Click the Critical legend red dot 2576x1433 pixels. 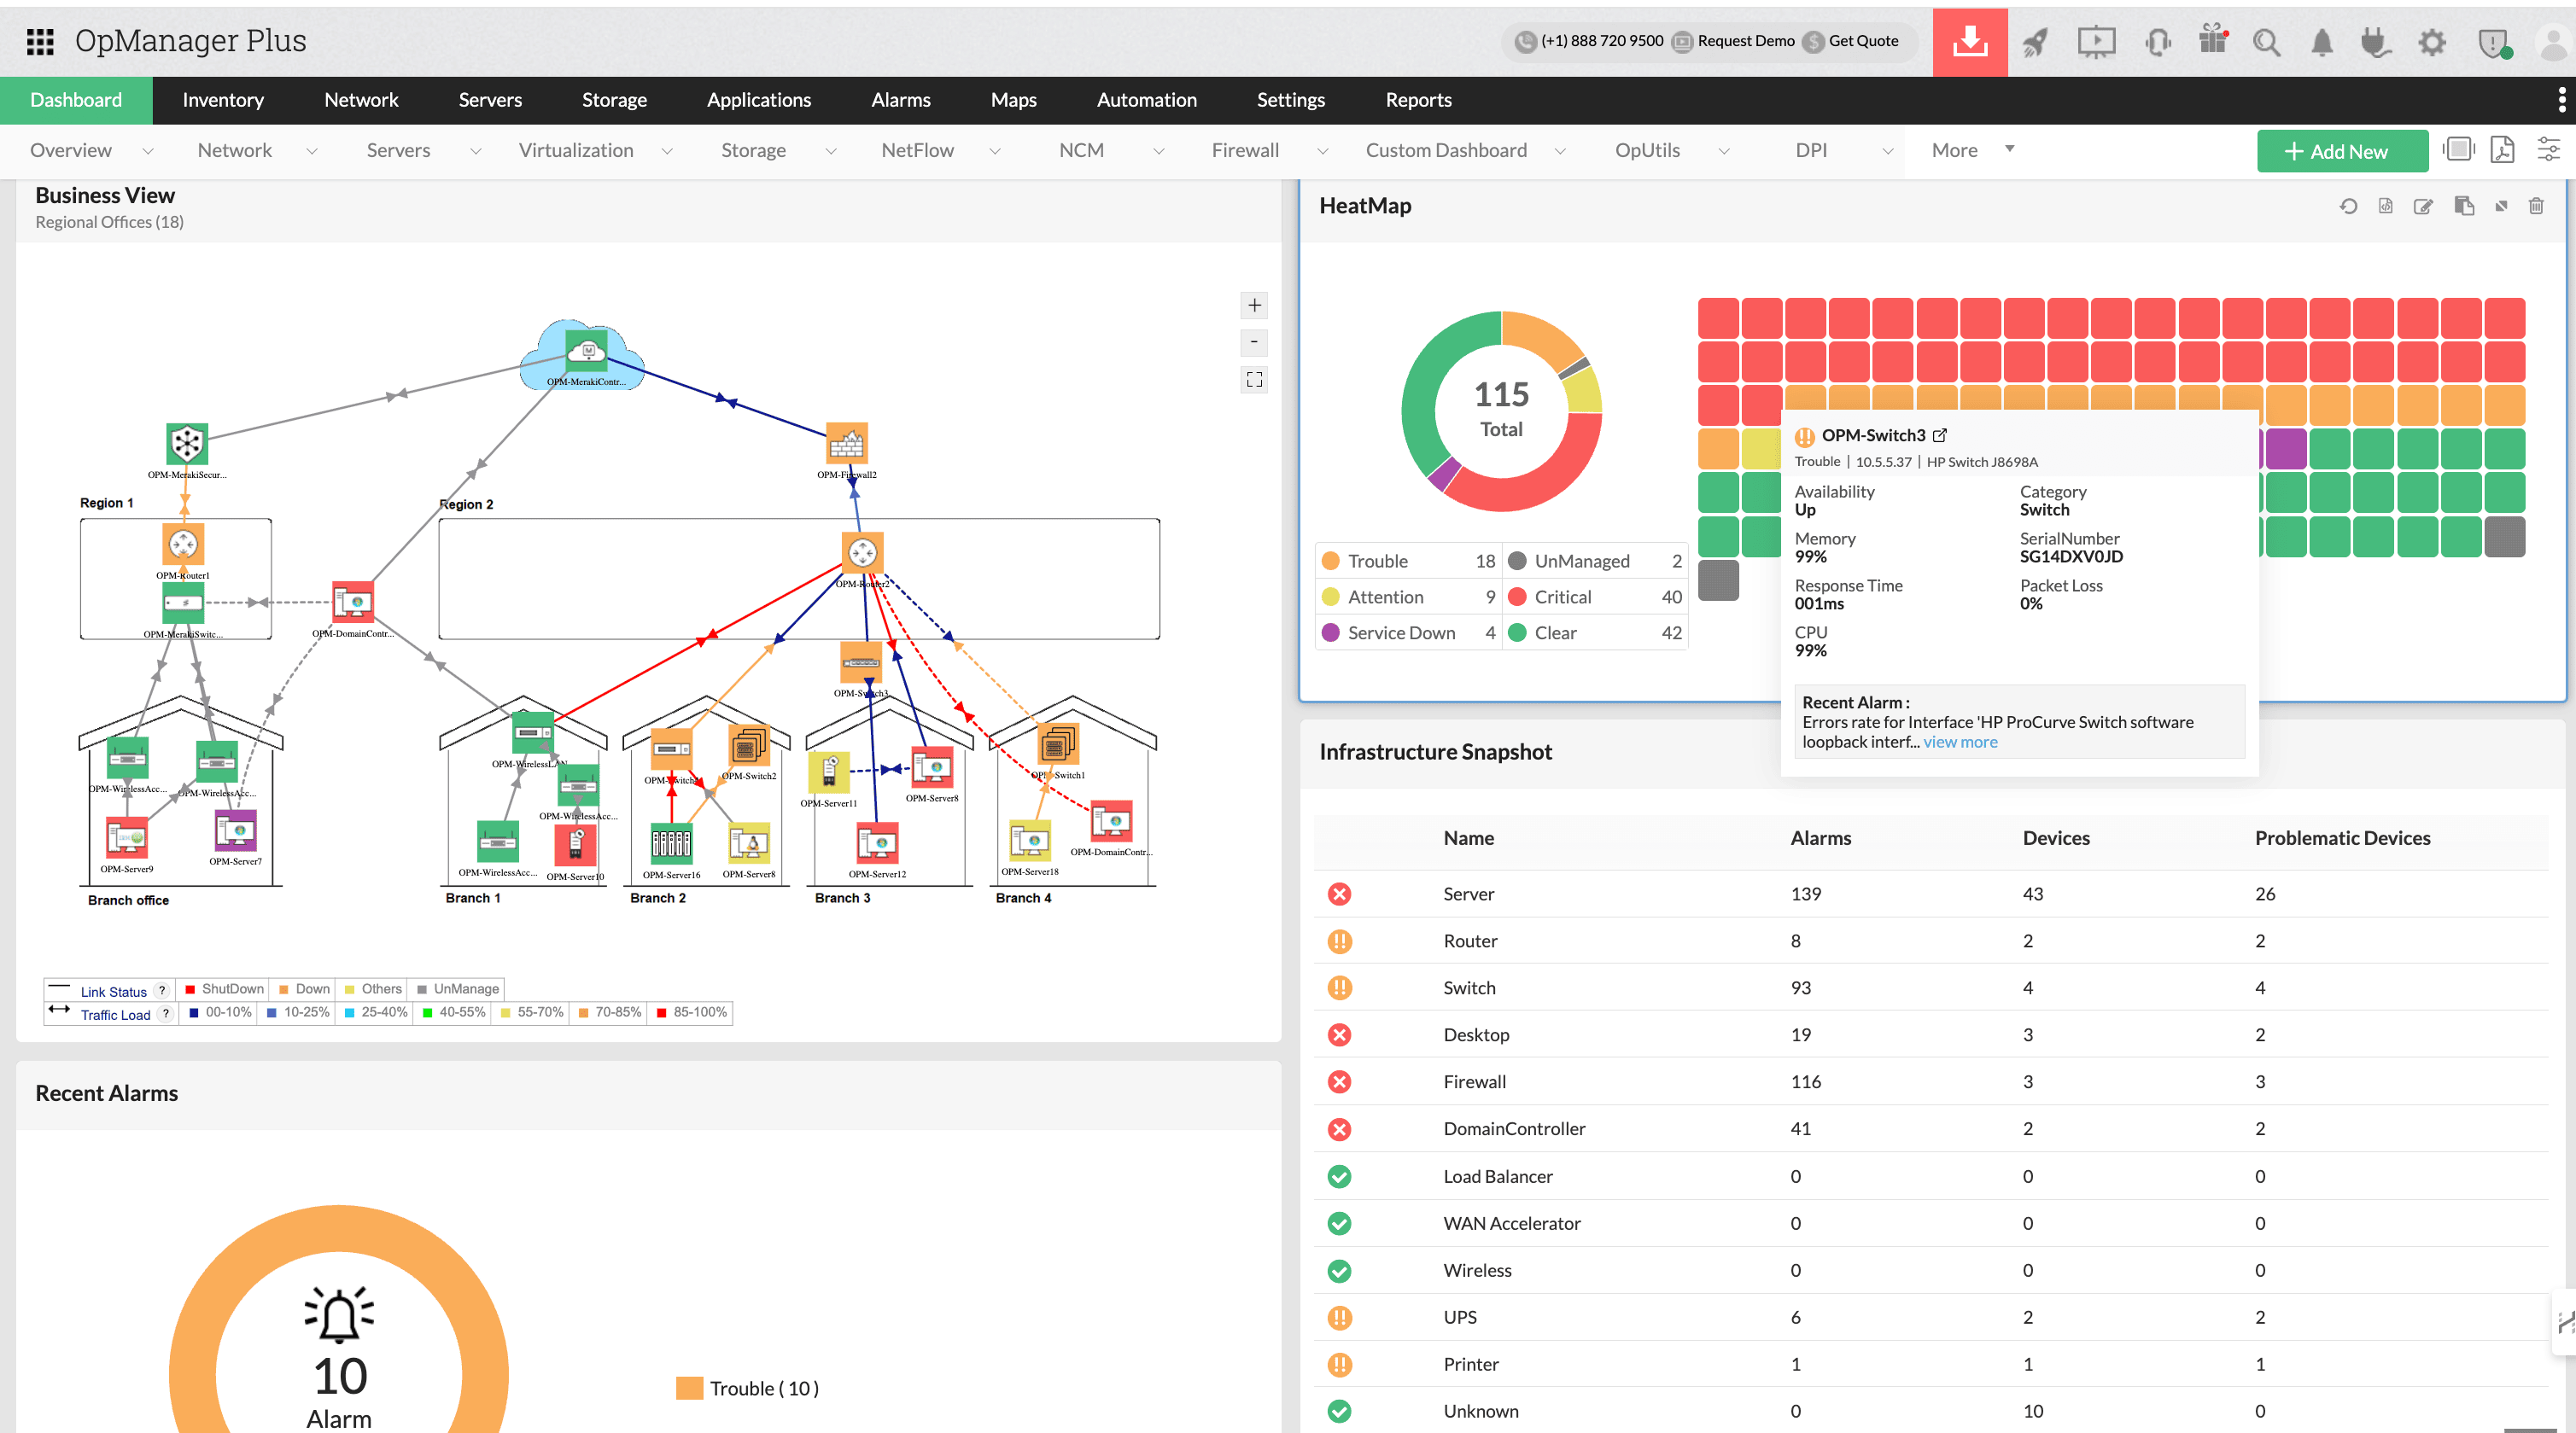(x=1517, y=597)
